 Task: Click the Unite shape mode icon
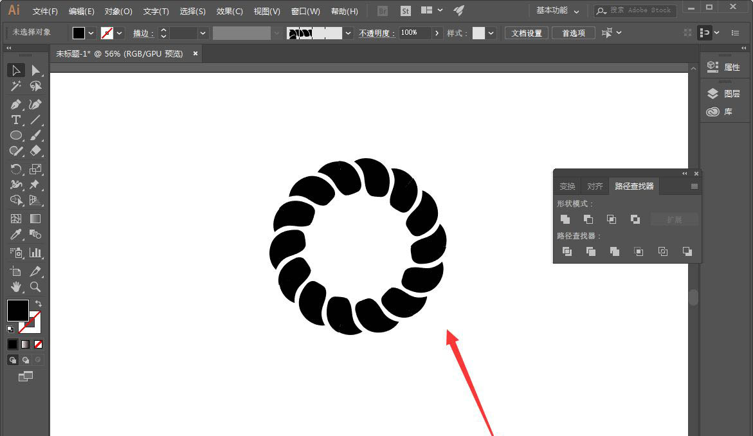tap(565, 219)
